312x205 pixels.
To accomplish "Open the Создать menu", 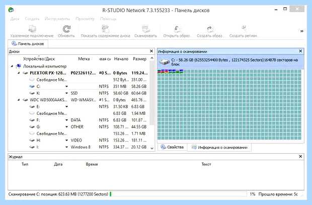I will (x=32, y=19).
